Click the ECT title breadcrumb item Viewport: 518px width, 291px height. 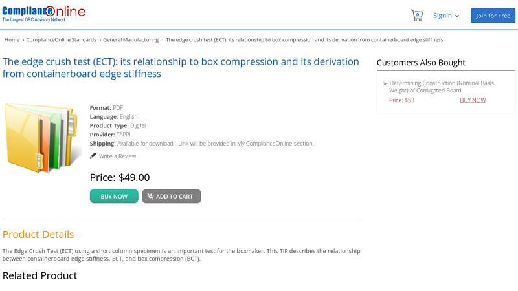click(x=304, y=40)
